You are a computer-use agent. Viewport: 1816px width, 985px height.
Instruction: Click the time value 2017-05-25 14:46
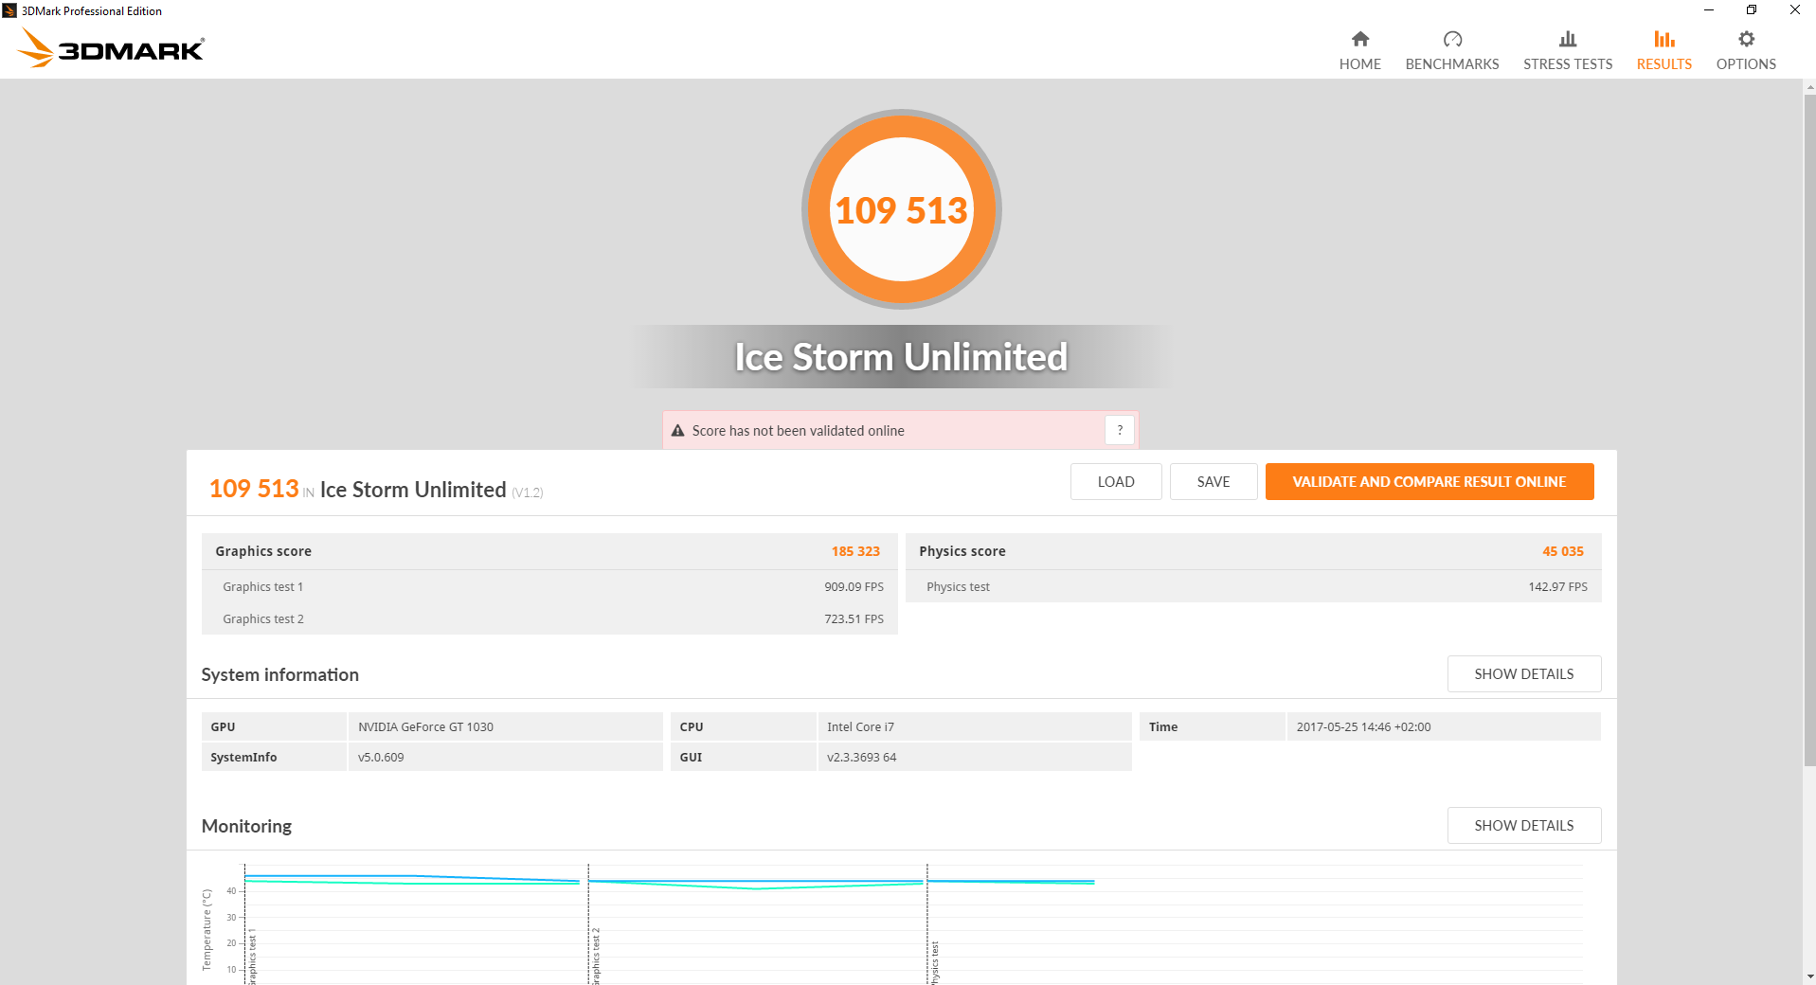pos(1363,726)
